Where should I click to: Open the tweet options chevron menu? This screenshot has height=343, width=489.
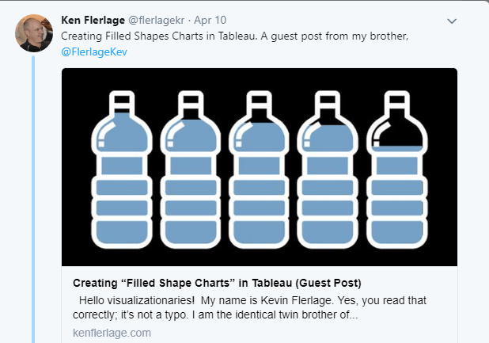pyautogui.click(x=452, y=21)
